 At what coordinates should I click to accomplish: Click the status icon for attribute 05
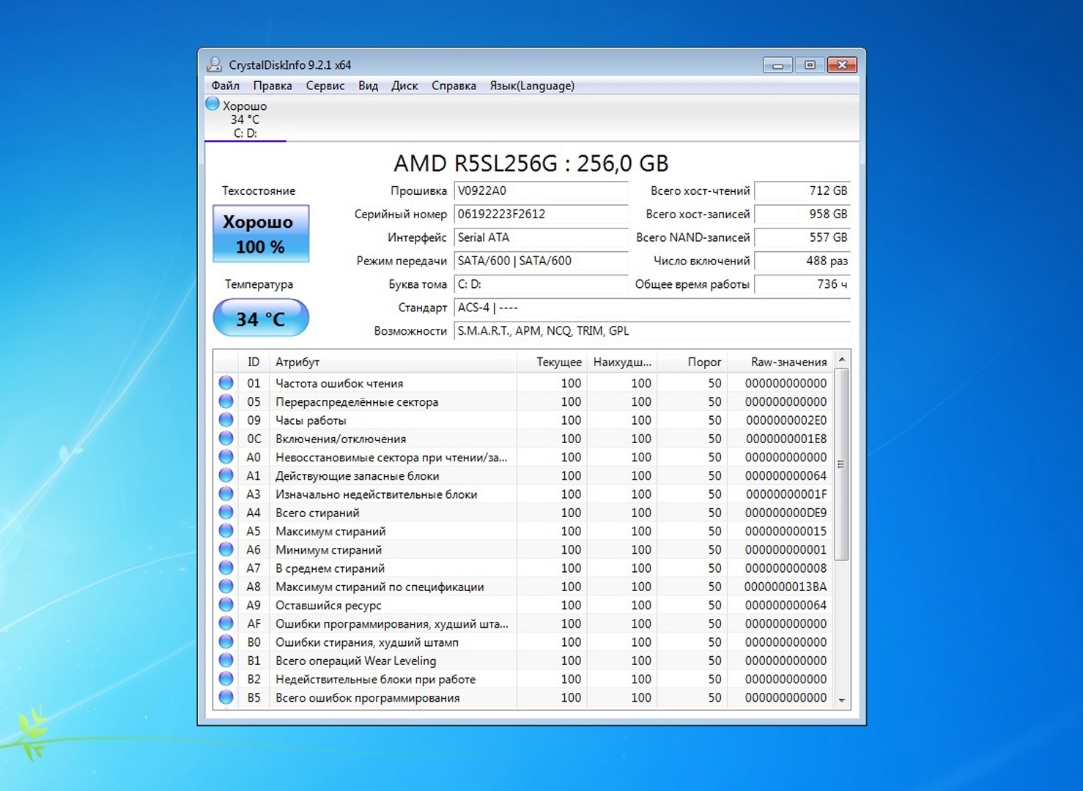(226, 401)
